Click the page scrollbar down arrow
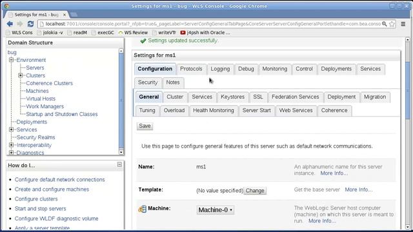Screen dimensions: 413x232 pyautogui.click(x=407, y=227)
